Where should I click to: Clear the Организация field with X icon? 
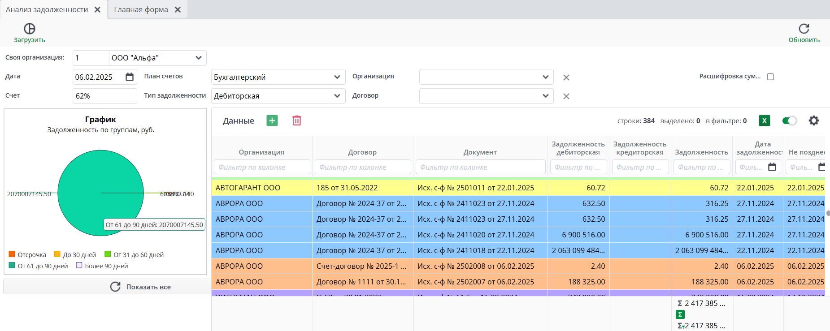click(x=566, y=77)
